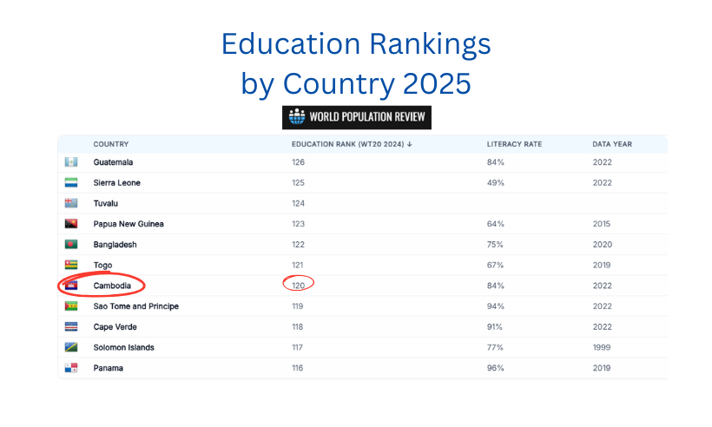712x427 pixels.
Task: Sort table by Data Year header
Action: click(x=611, y=144)
